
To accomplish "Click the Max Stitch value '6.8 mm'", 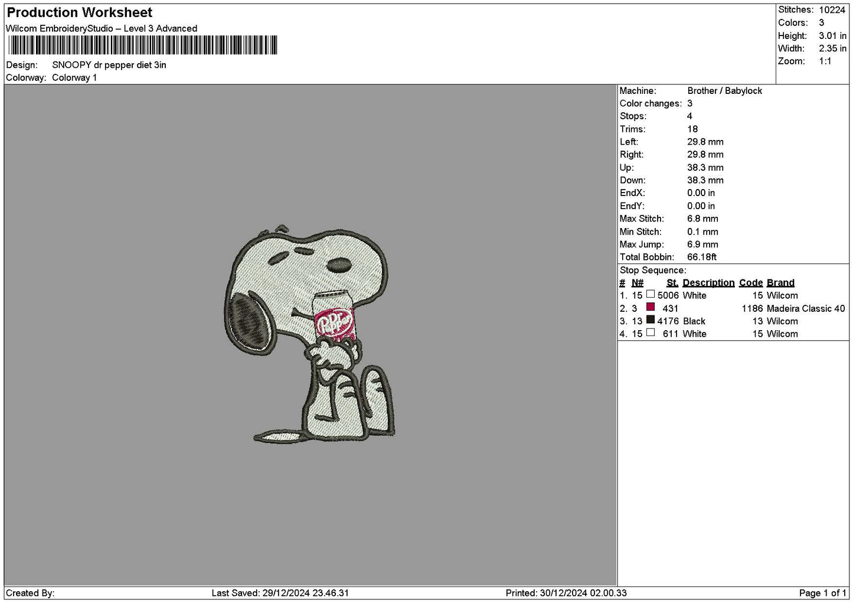I will tap(702, 219).
